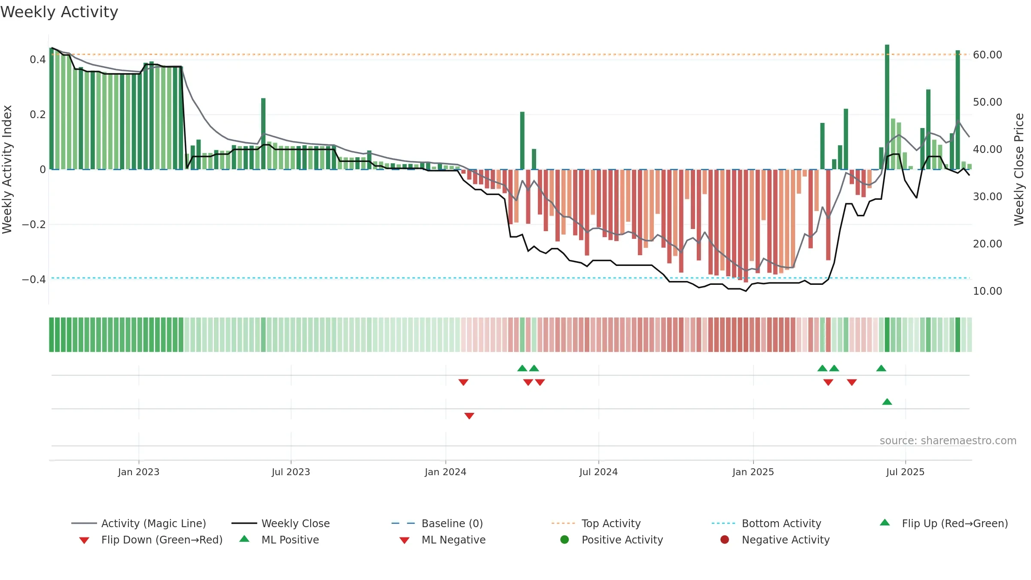Click the ML Positive green triangle legend icon
Viewport: 1031px width, 580px height.
coord(244,539)
